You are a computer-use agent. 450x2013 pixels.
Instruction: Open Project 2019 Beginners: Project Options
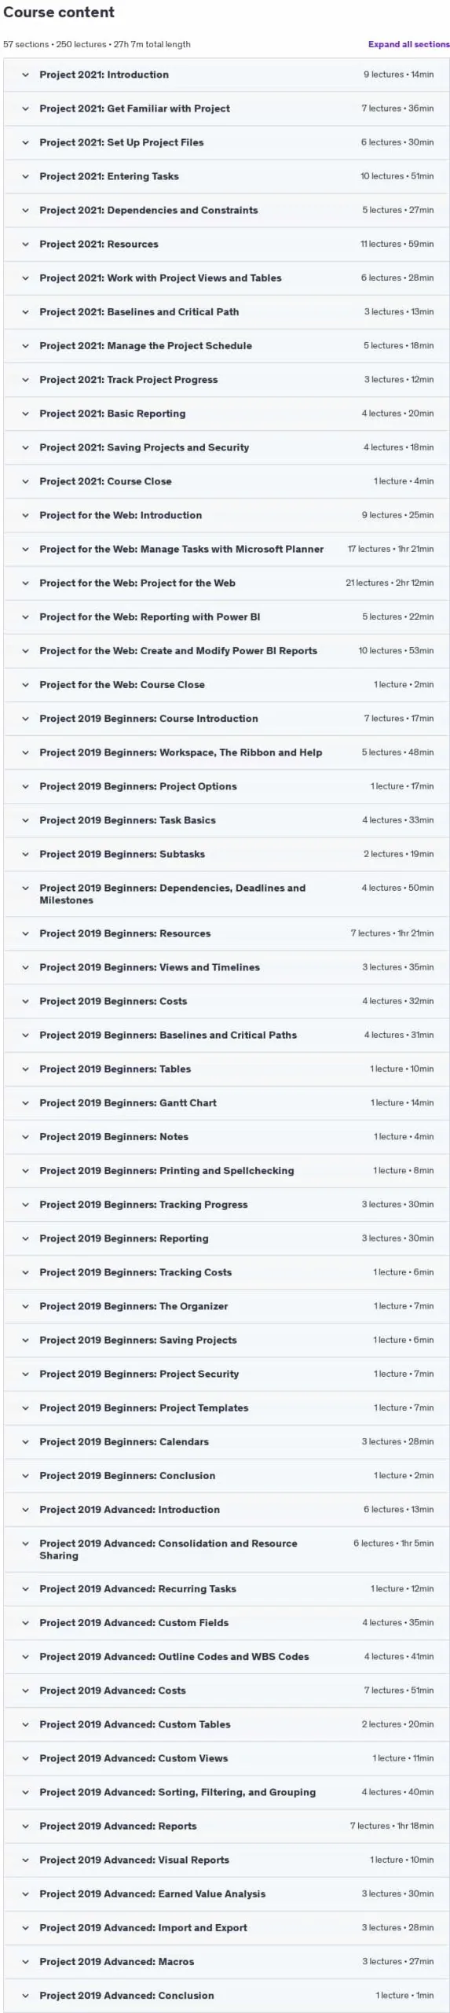pyautogui.click(x=226, y=786)
